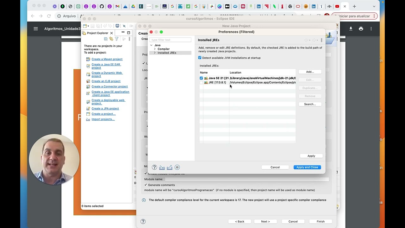Click the Import projects... link
Image resolution: width=405 pixels, height=228 pixels.
[103, 119]
